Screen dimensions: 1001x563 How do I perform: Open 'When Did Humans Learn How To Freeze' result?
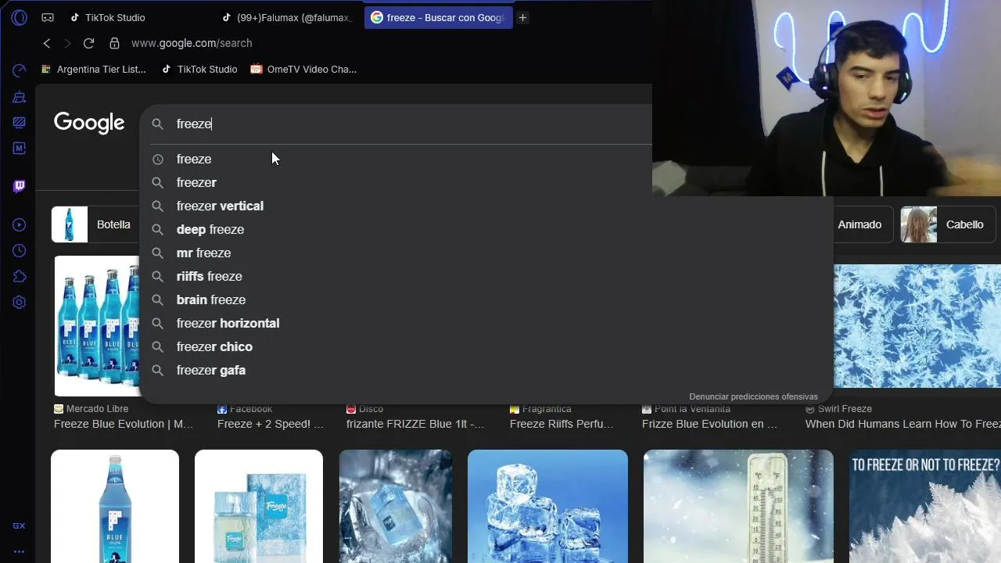click(x=903, y=424)
